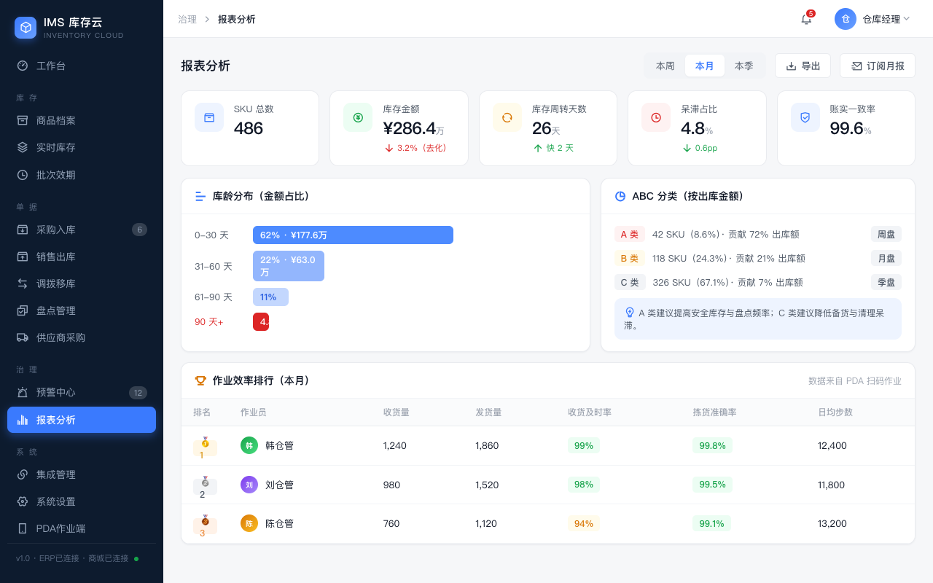933x583 pixels.
Task: Select the 本月 period tab
Action: (x=705, y=66)
